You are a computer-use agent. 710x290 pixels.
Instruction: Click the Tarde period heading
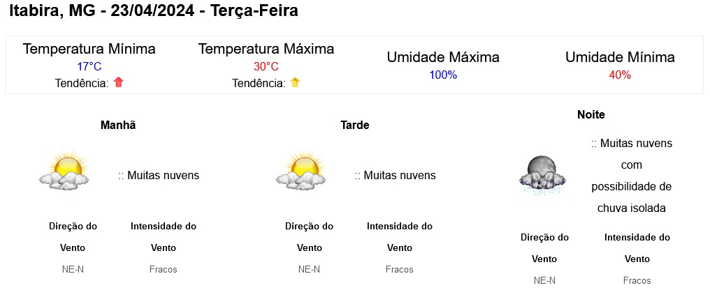point(355,125)
